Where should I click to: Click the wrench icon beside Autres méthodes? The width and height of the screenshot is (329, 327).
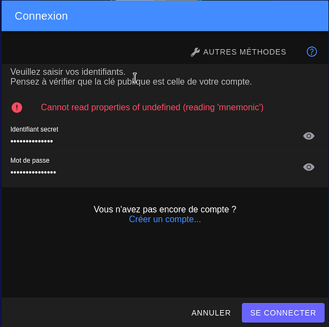195,52
